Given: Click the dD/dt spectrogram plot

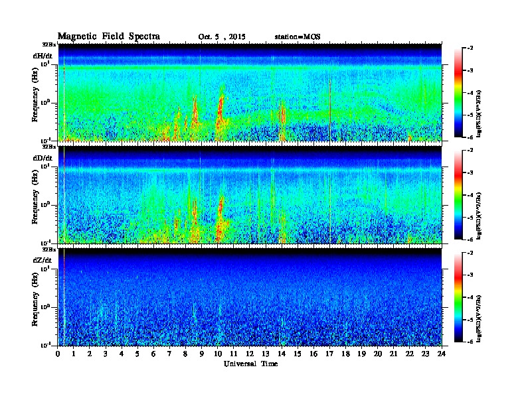Looking at the screenshot, I should pyautogui.click(x=250, y=194).
